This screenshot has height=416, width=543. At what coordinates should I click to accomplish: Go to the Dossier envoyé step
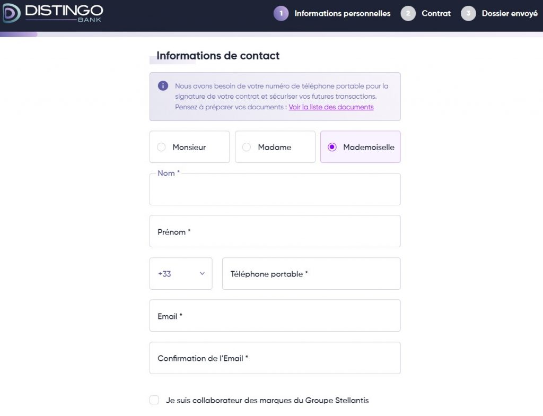tap(509, 14)
